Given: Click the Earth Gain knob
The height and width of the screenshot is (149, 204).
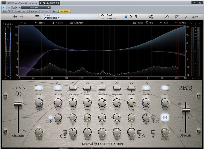Looking at the screenshot, I should click(39, 103).
